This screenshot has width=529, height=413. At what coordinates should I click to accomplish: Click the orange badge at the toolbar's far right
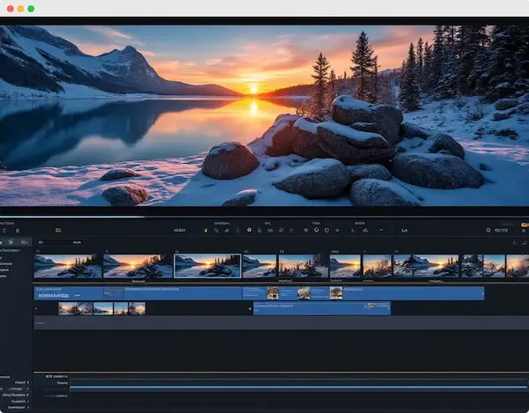tap(525, 225)
